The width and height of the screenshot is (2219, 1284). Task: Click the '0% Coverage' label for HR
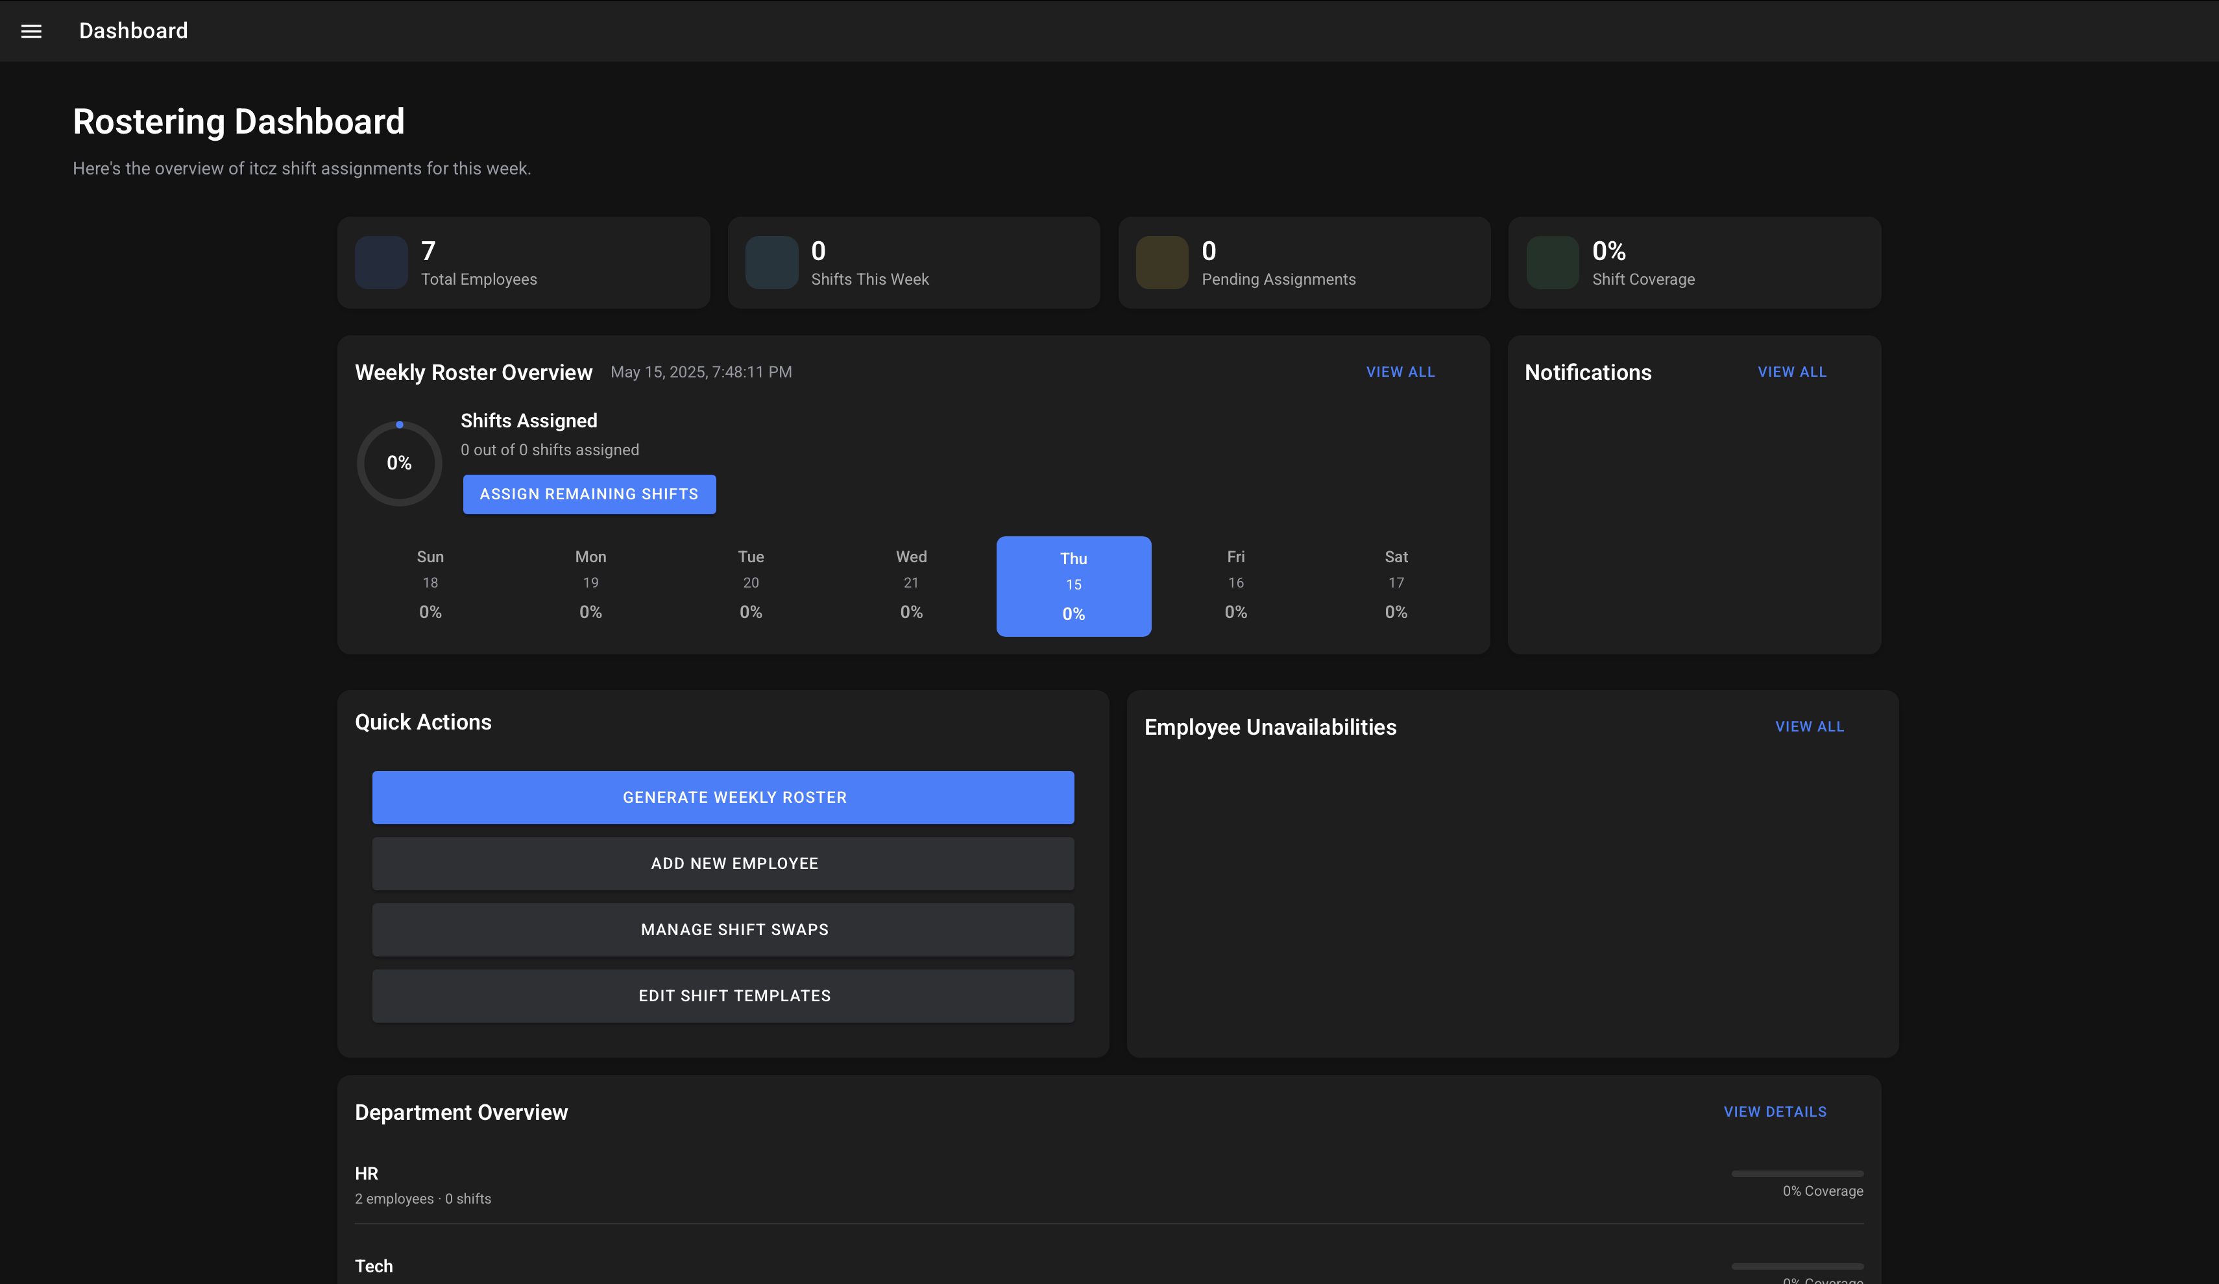[x=1823, y=1192]
